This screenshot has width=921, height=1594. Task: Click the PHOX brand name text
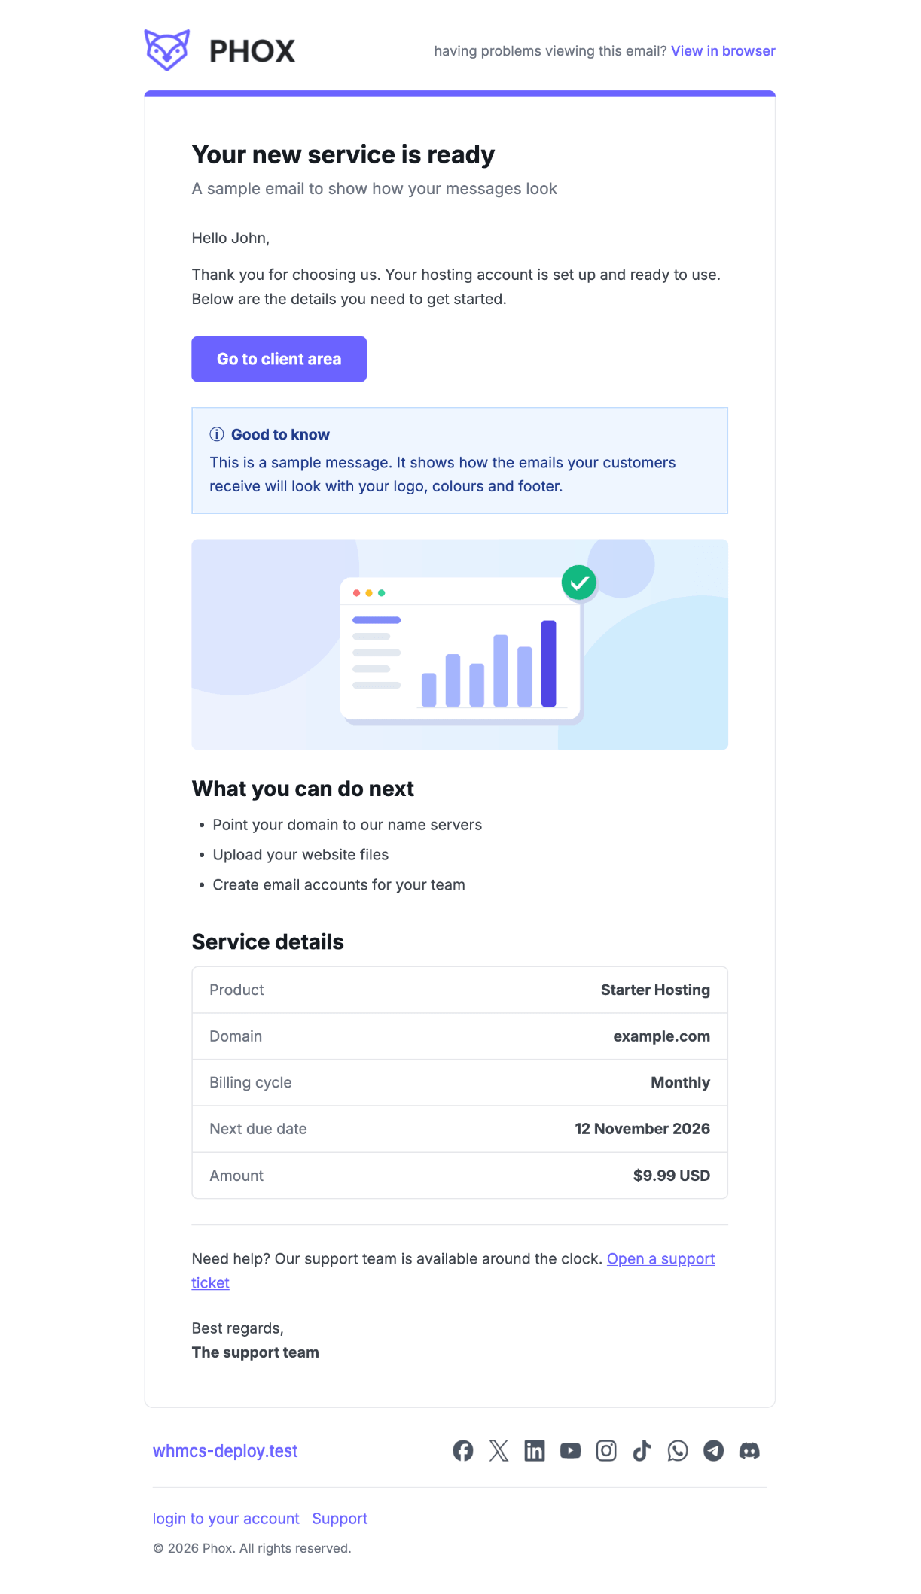(252, 51)
